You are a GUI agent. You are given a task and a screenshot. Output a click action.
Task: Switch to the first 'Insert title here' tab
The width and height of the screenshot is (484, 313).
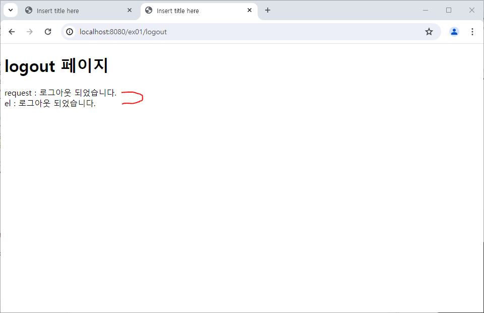pyautogui.click(x=79, y=11)
